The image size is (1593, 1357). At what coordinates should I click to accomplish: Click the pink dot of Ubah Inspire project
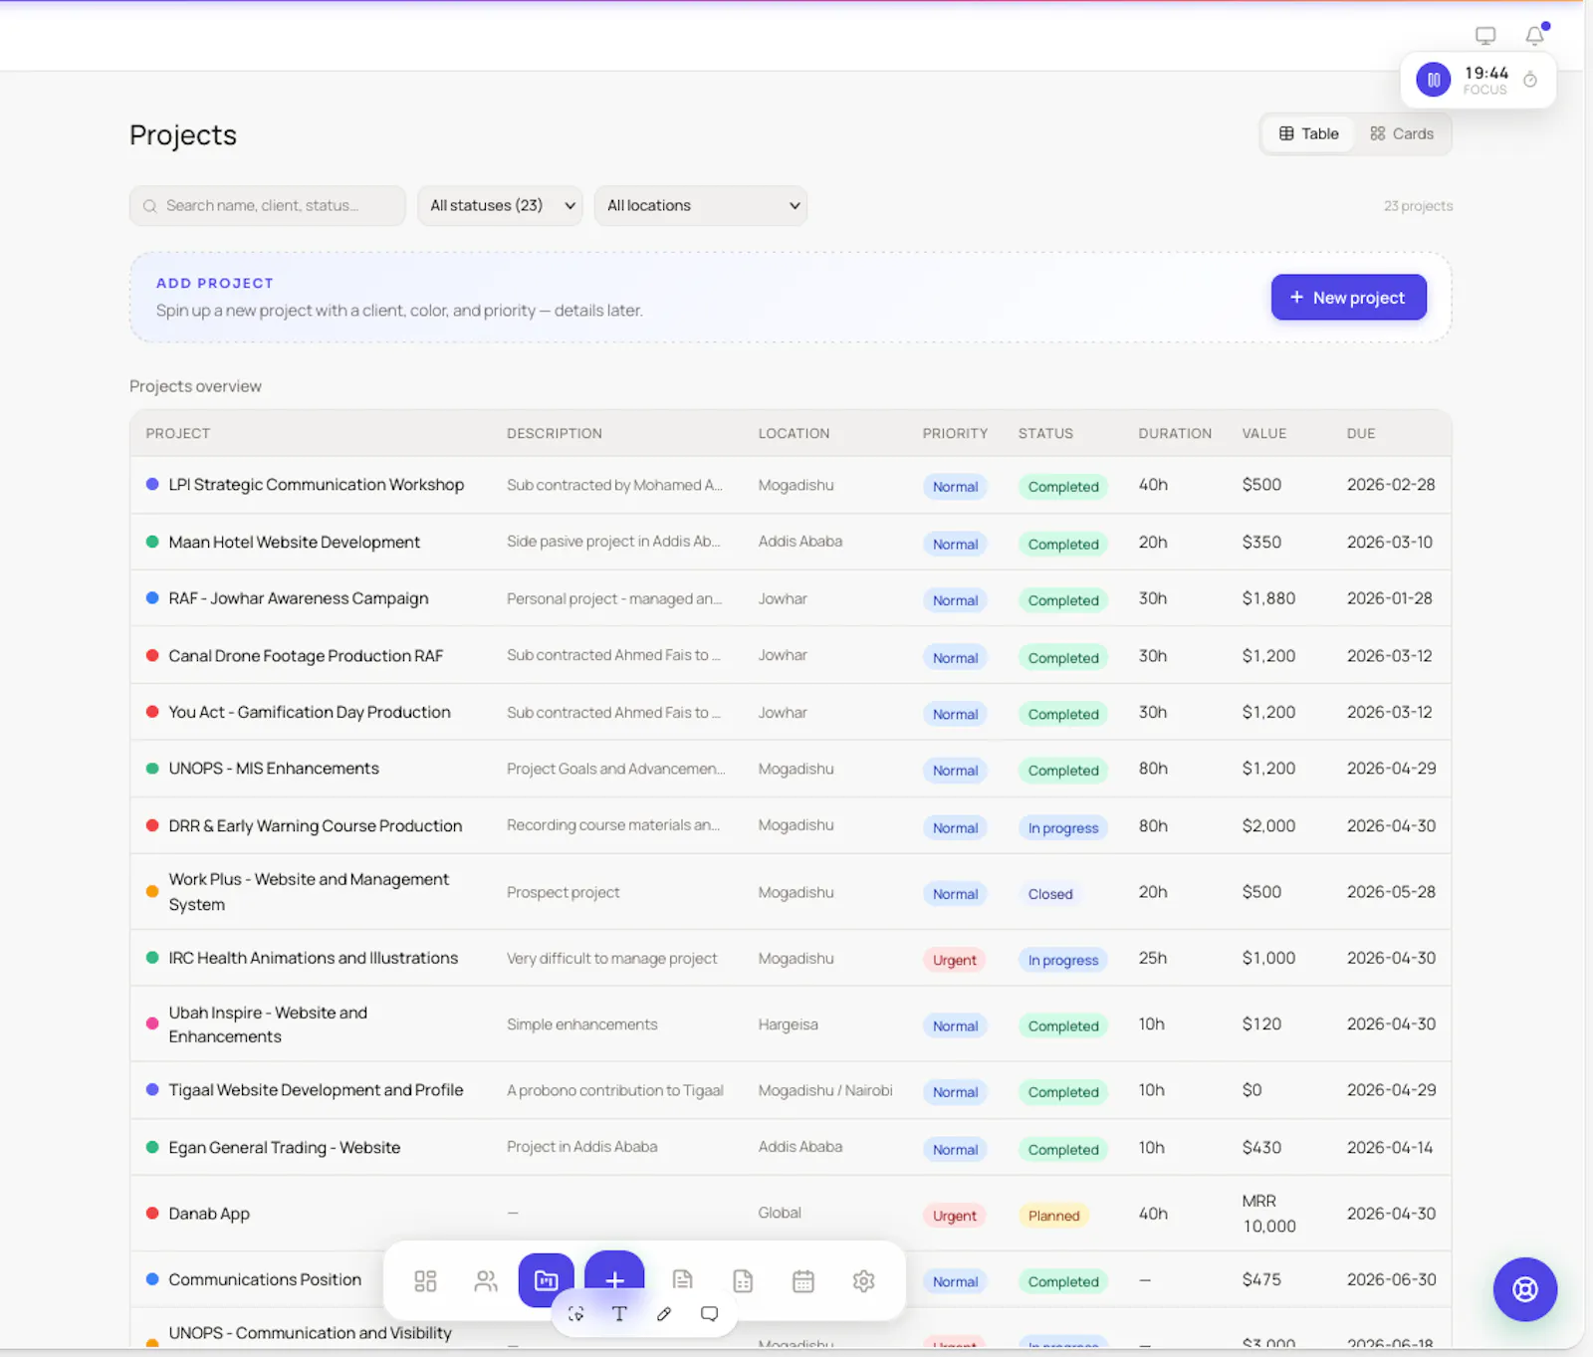152,1023
